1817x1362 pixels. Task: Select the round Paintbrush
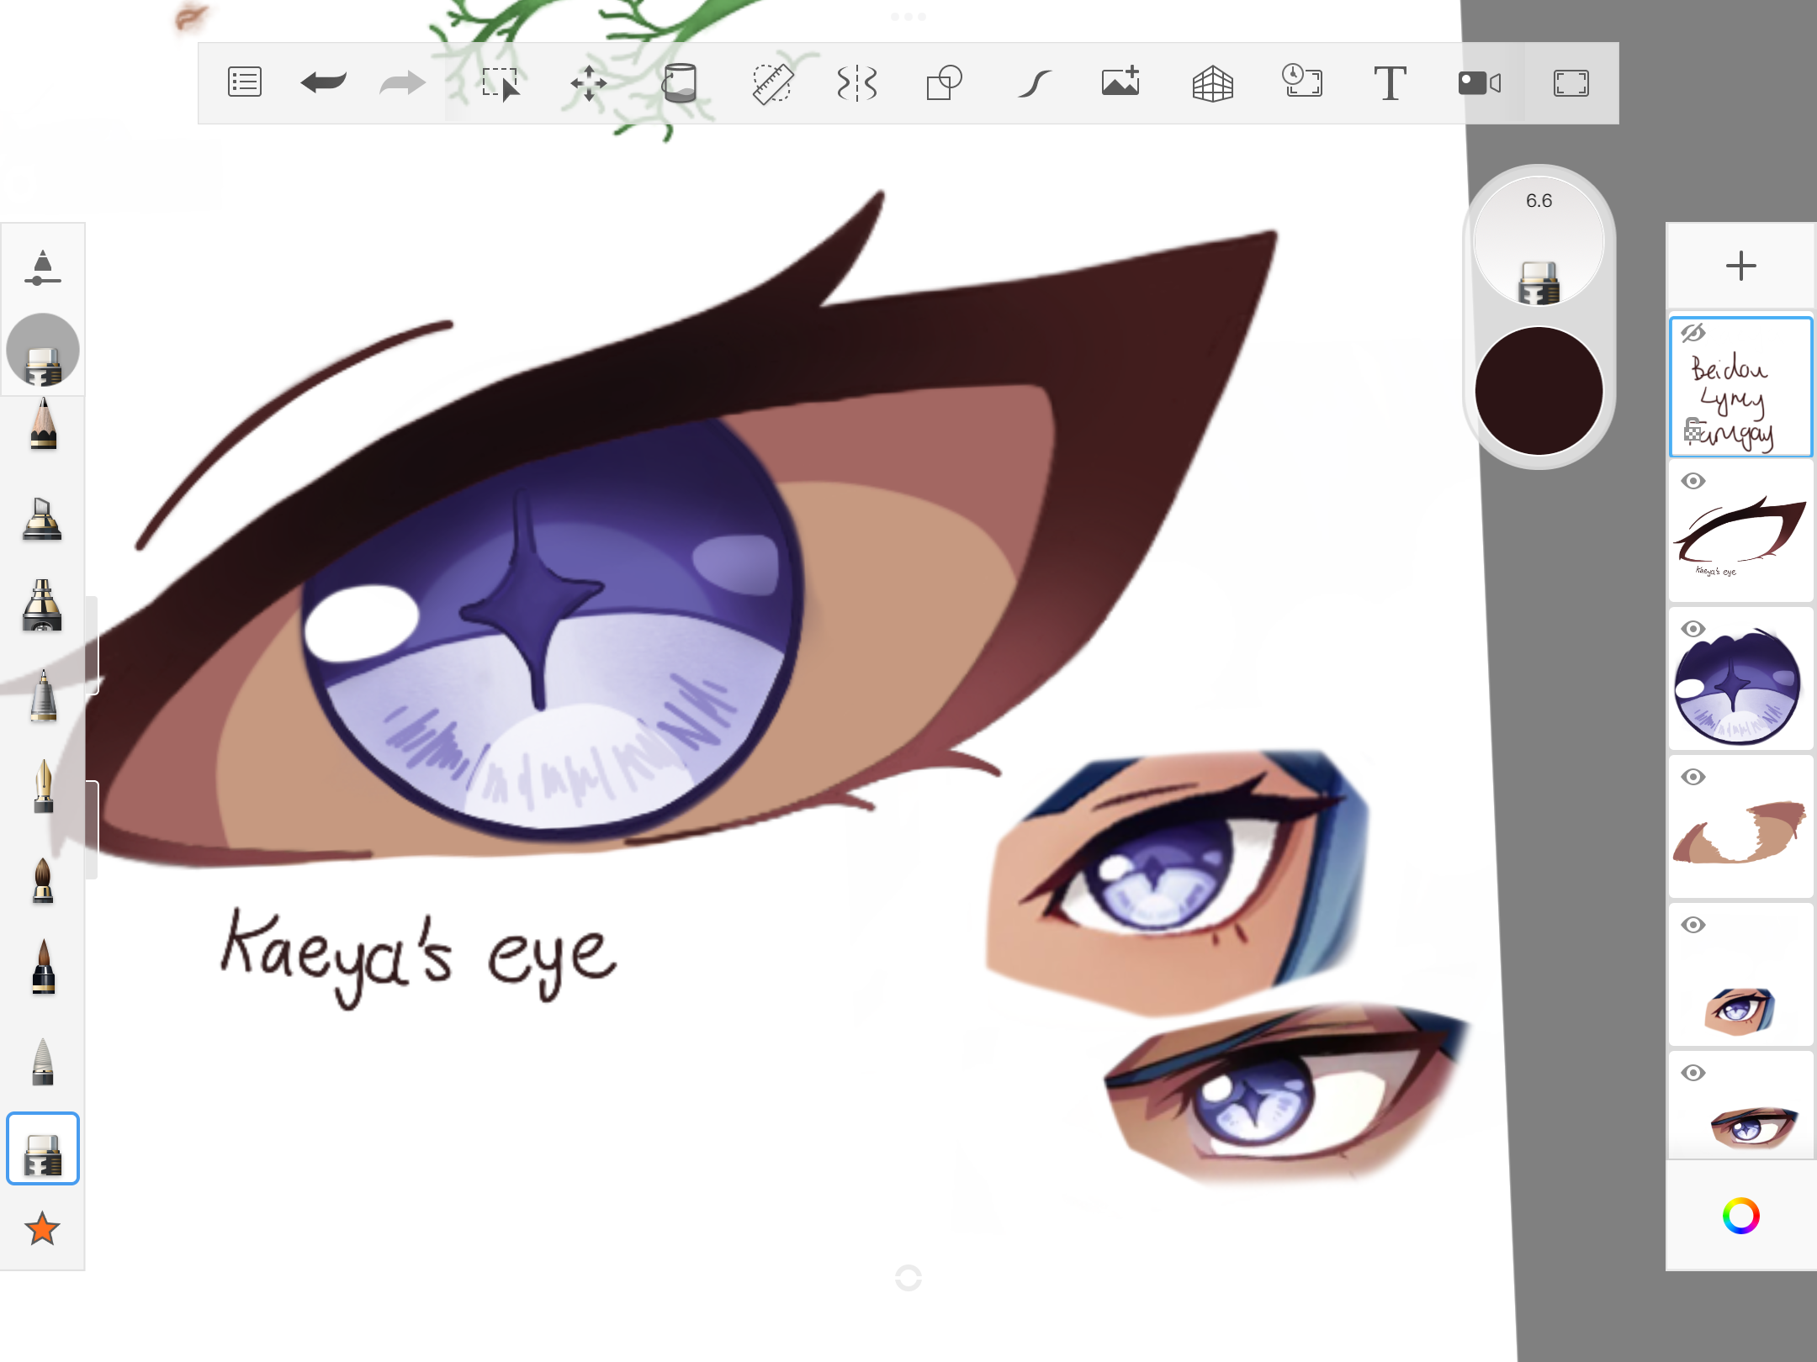click(x=43, y=879)
